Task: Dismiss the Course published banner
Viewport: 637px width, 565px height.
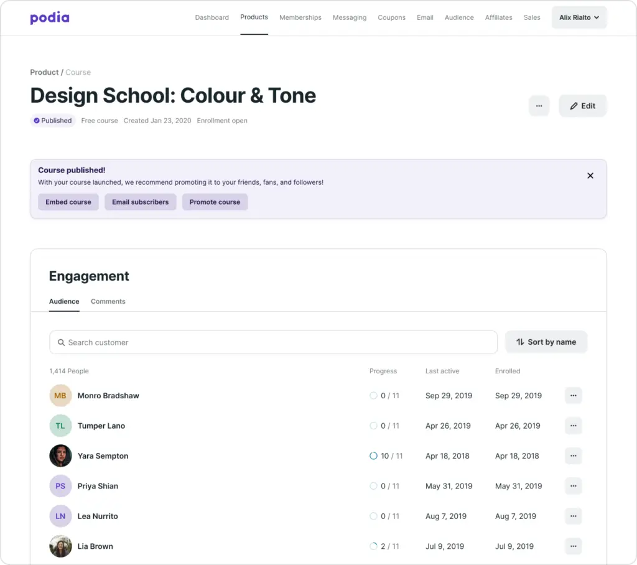Action: [x=590, y=176]
